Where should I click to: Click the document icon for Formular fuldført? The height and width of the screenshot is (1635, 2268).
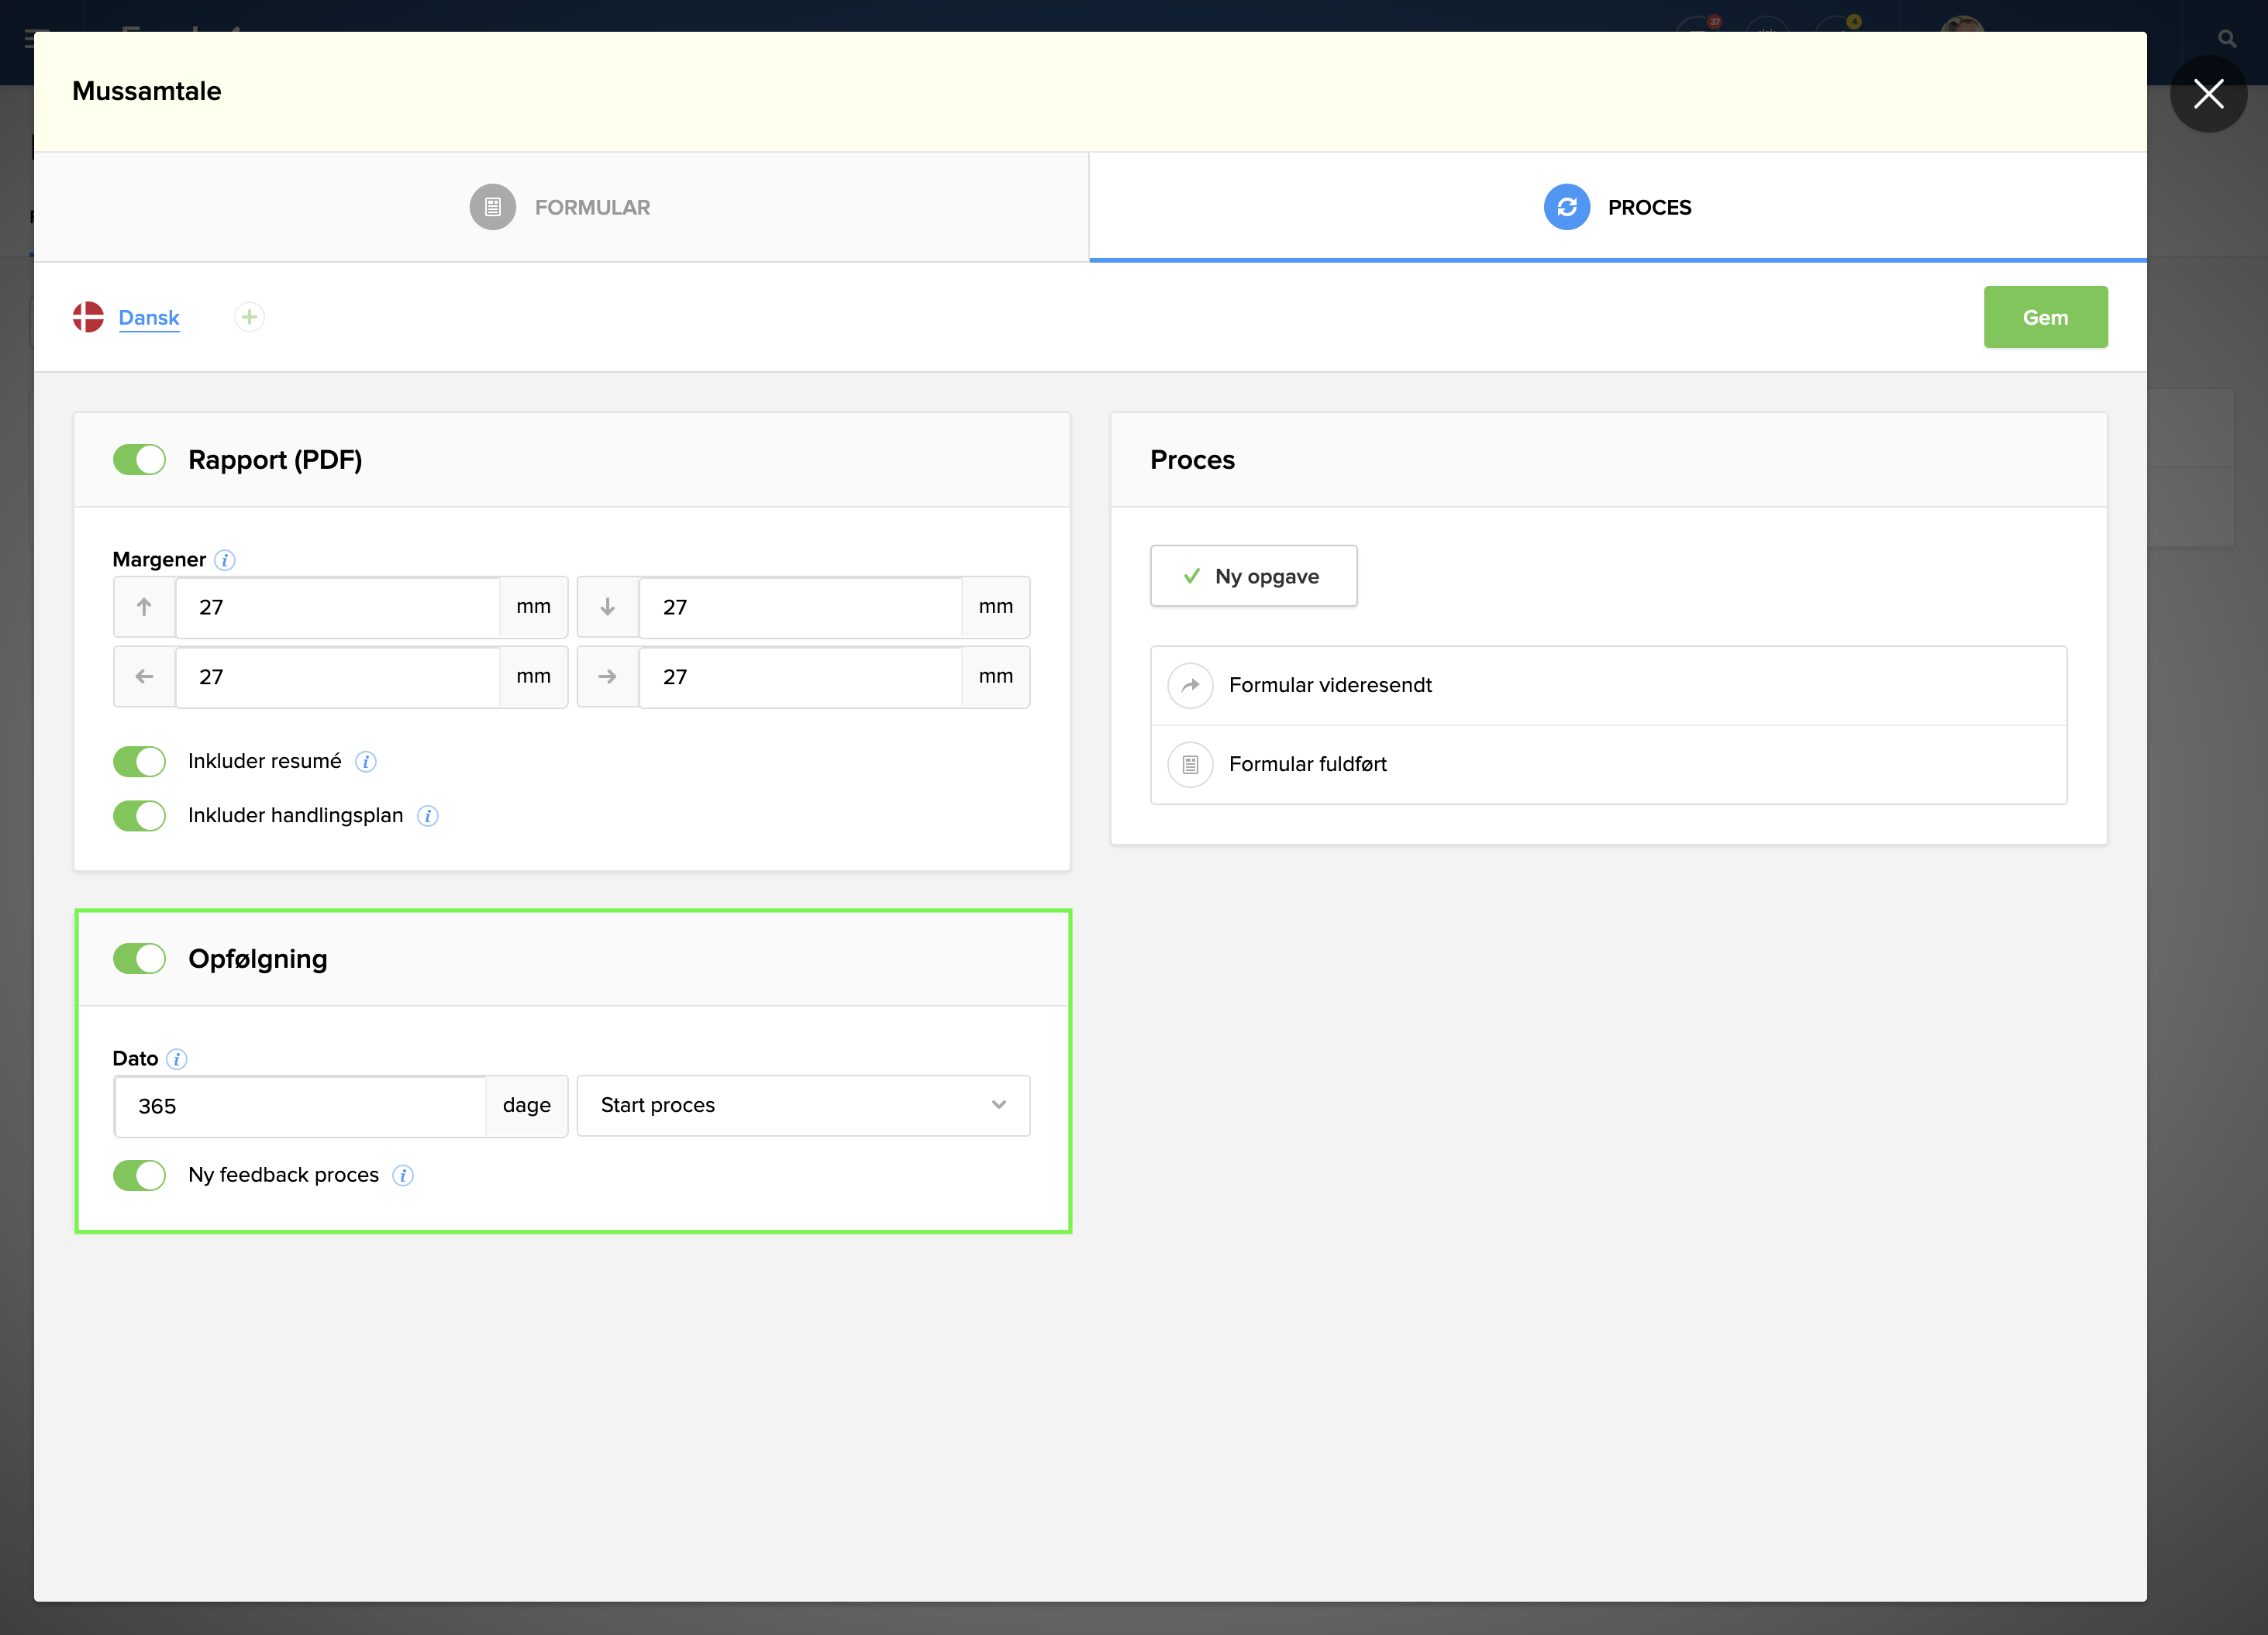pos(1190,765)
